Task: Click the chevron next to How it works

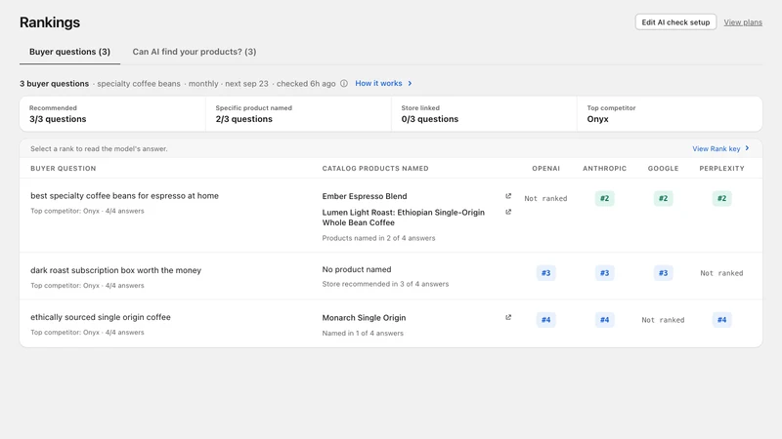Action: (x=410, y=84)
